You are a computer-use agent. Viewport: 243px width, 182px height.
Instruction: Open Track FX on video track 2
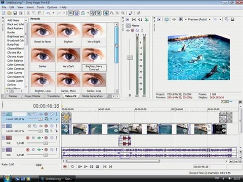click(41, 126)
